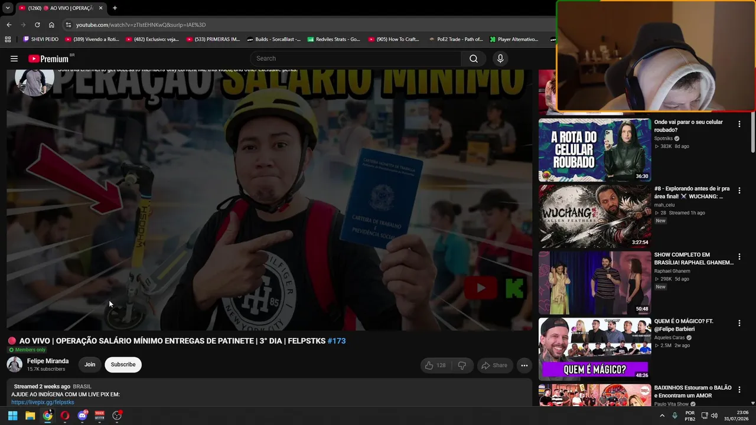Viewport: 756px width, 425px height.
Task: Open Builds - SorcaBlast bookmark
Action: 274,40
